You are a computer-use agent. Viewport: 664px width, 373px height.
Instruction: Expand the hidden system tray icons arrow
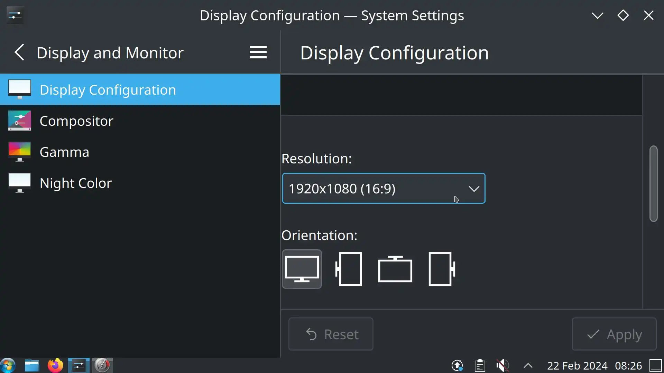(x=528, y=365)
